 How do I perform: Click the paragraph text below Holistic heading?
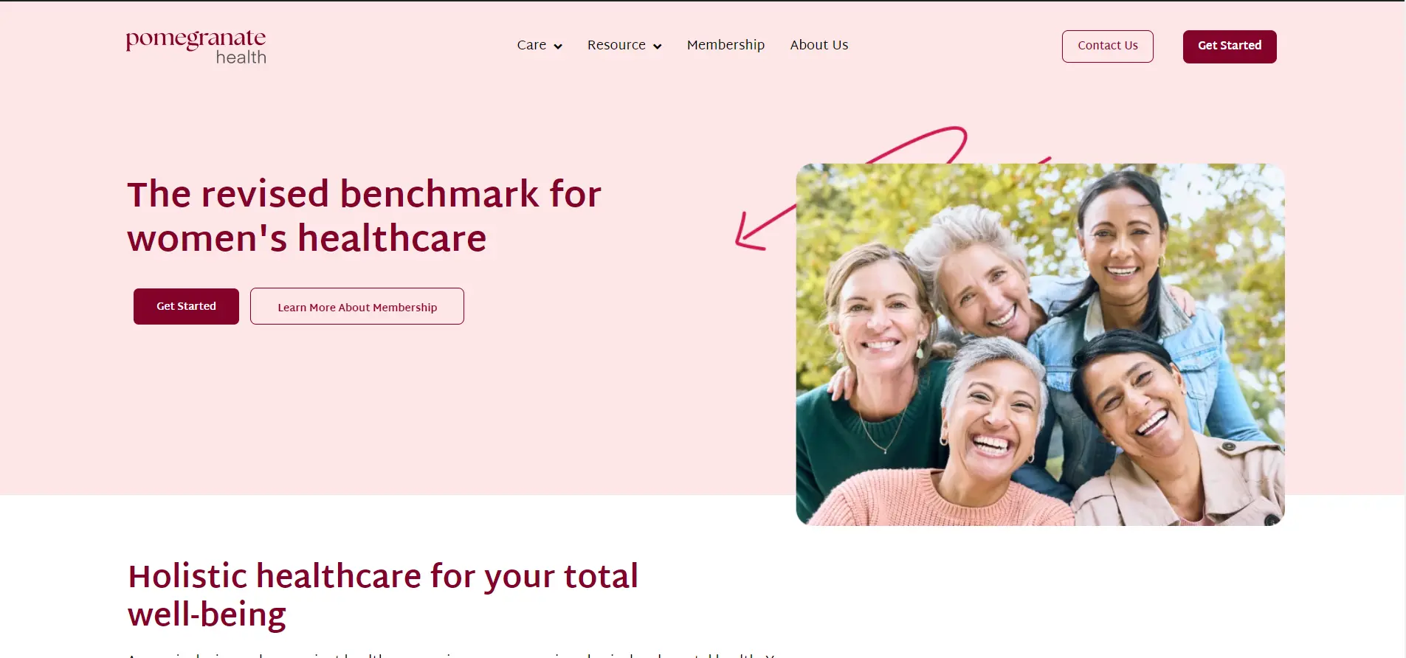click(450, 654)
